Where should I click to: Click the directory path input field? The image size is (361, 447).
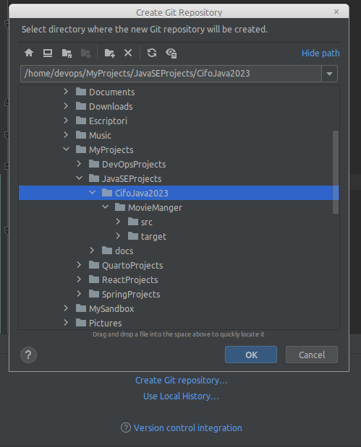pyautogui.click(x=171, y=74)
